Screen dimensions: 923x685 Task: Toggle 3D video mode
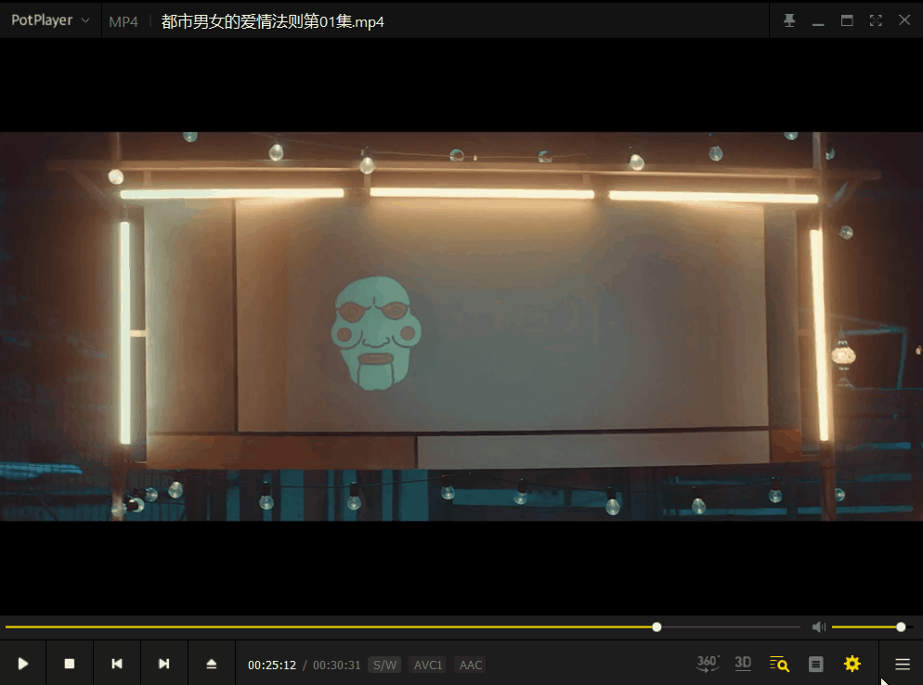tap(743, 663)
